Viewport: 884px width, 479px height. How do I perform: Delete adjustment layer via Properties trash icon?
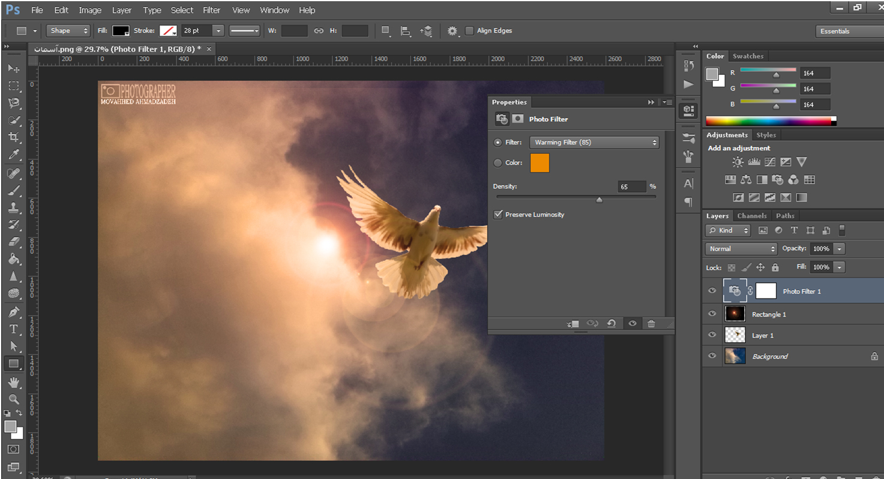click(x=651, y=324)
